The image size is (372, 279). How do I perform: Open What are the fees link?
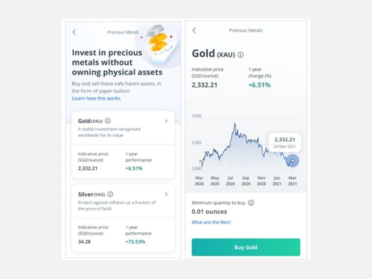tap(211, 222)
